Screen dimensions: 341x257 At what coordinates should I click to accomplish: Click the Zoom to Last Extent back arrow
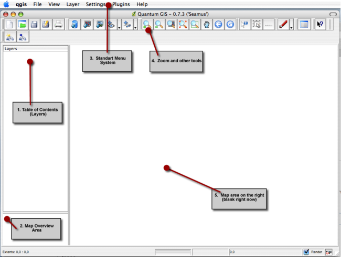(x=218, y=24)
